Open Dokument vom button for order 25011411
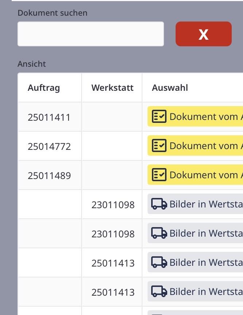Image resolution: width=243 pixels, height=315 pixels. click(x=204, y=117)
